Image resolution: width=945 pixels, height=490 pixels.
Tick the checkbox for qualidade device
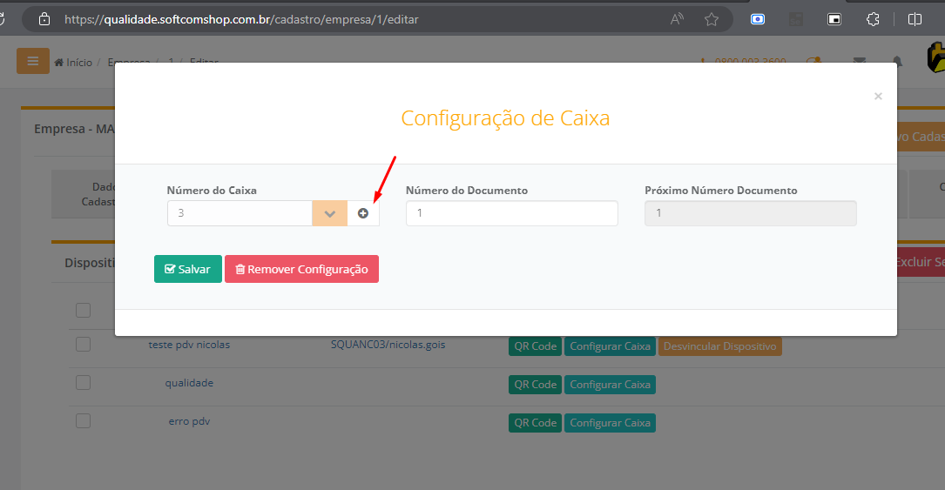(83, 382)
